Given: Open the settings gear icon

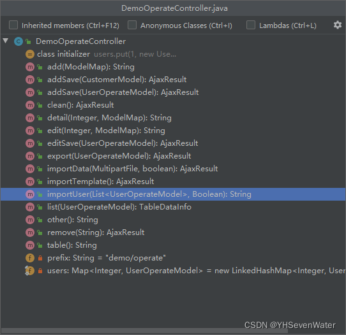Looking at the screenshot, I should click(338, 25).
